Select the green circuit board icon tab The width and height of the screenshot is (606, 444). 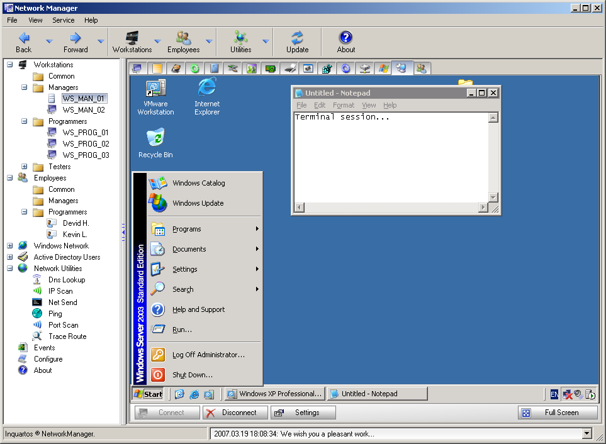[x=271, y=69]
